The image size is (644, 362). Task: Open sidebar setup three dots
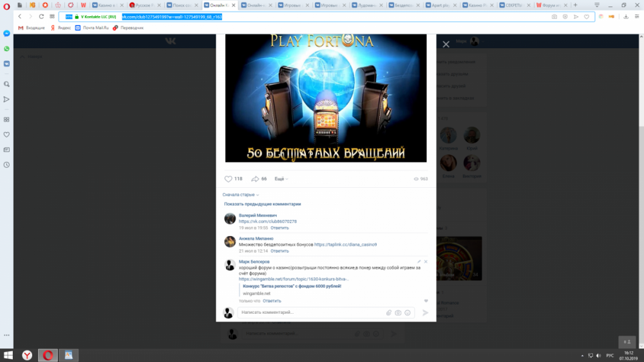(x=6, y=335)
